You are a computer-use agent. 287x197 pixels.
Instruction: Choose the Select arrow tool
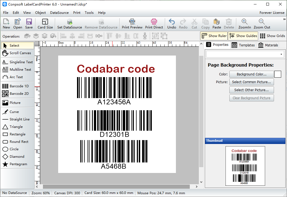pos(17,46)
